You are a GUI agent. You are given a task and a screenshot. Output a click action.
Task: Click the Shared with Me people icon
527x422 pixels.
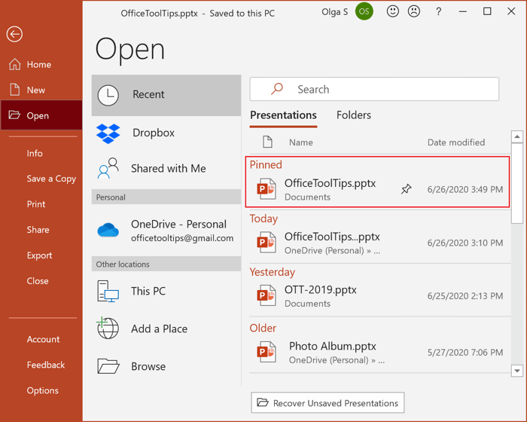tap(108, 168)
